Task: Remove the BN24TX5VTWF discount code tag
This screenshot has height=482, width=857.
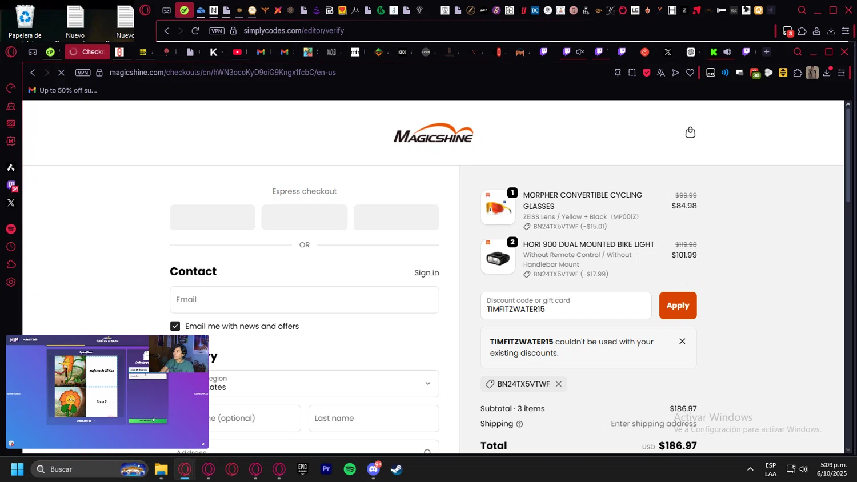Action: coord(559,384)
